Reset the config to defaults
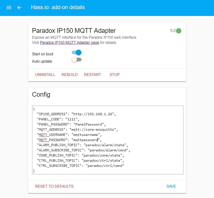The height and width of the screenshot is (198, 214). pos(54,186)
